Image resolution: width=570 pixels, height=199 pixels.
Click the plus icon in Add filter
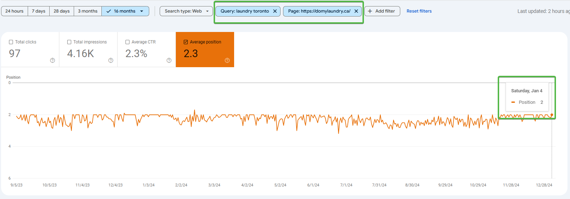coord(370,11)
